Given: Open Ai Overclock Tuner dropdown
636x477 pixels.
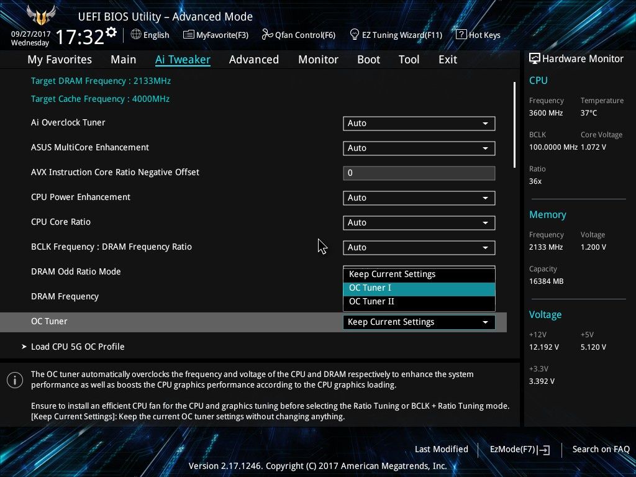Looking at the screenshot, I should 419,124.
